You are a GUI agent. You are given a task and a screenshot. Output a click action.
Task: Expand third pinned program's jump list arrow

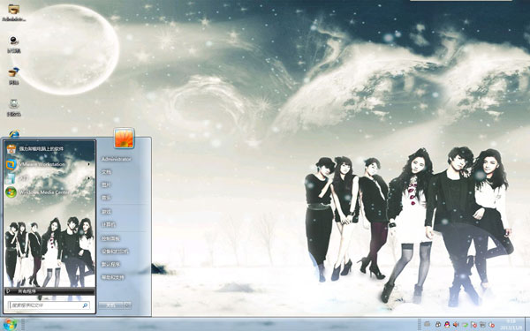pyautogui.click(x=89, y=178)
